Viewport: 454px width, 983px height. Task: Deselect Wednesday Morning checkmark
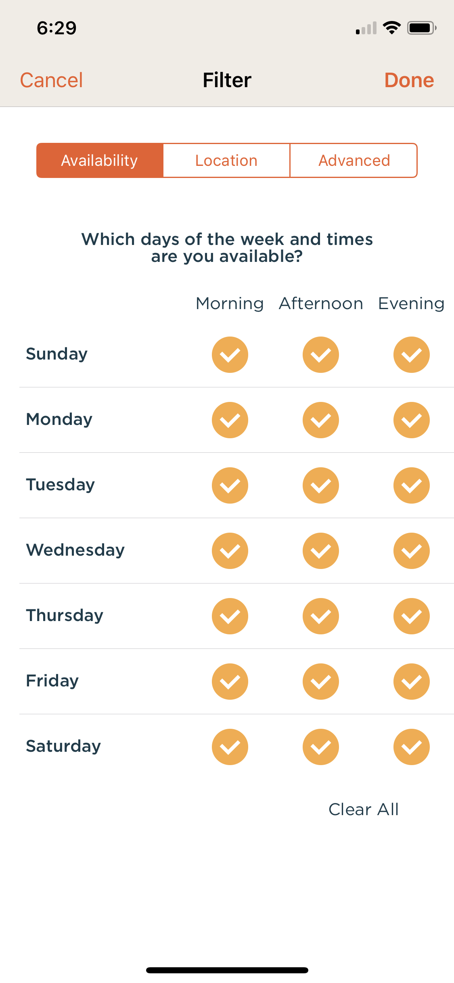coord(230,551)
